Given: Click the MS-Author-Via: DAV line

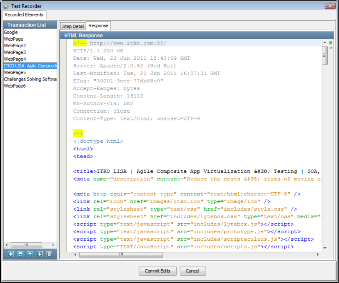Looking at the screenshot, I should pyautogui.click(x=103, y=104).
